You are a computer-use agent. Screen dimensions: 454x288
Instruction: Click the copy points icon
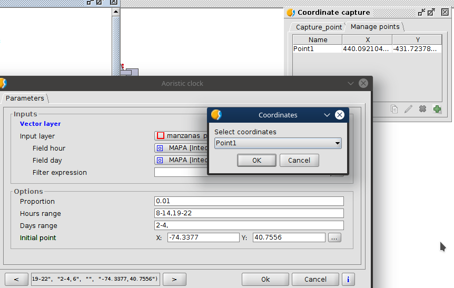click(x=394, y=109)
